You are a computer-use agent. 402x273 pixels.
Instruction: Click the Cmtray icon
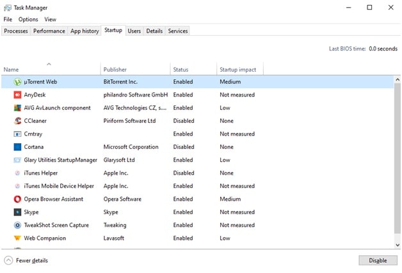17,134
